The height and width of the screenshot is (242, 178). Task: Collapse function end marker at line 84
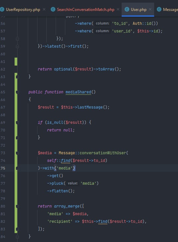[x=17, y=237]
